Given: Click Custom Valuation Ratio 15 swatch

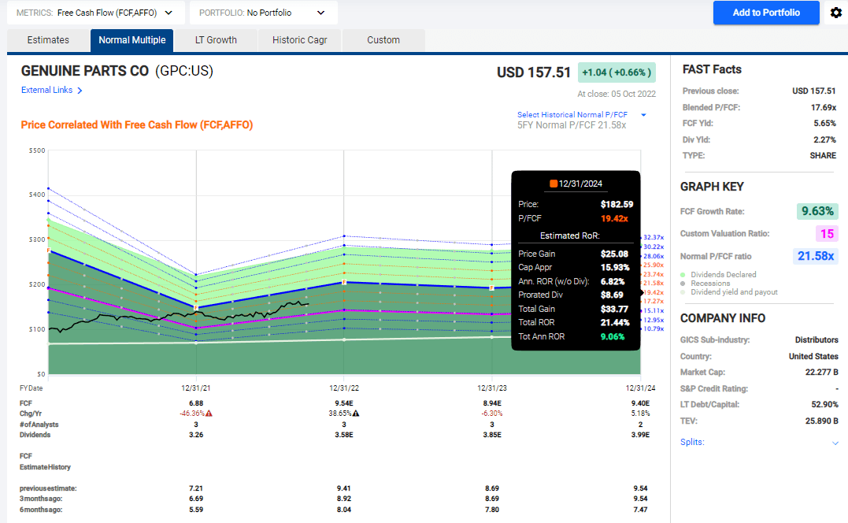Looking at the screenshot, I should click(x=827, y=234).
